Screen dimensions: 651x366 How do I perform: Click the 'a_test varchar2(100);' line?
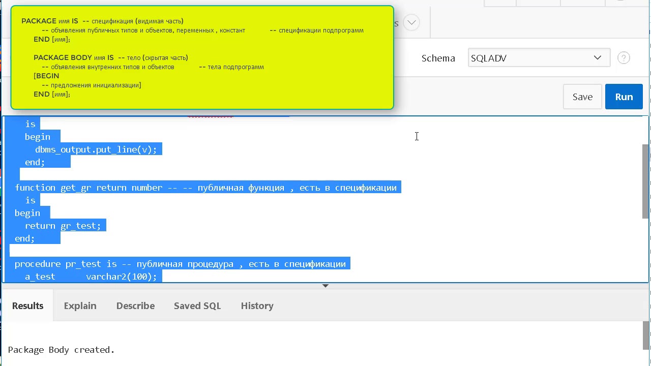(x=91, y=277)
